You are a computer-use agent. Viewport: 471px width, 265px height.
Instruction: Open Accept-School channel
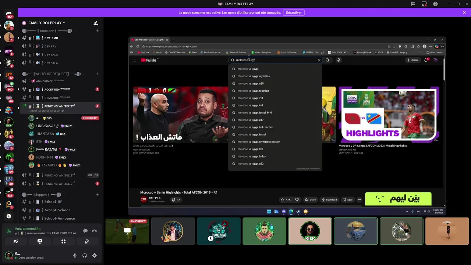pyautogui.click(x=60, y=210)
